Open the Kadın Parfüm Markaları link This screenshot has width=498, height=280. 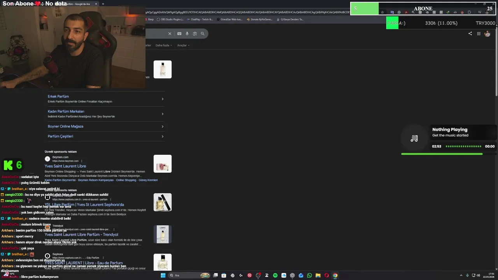click(x=66, y=111)
